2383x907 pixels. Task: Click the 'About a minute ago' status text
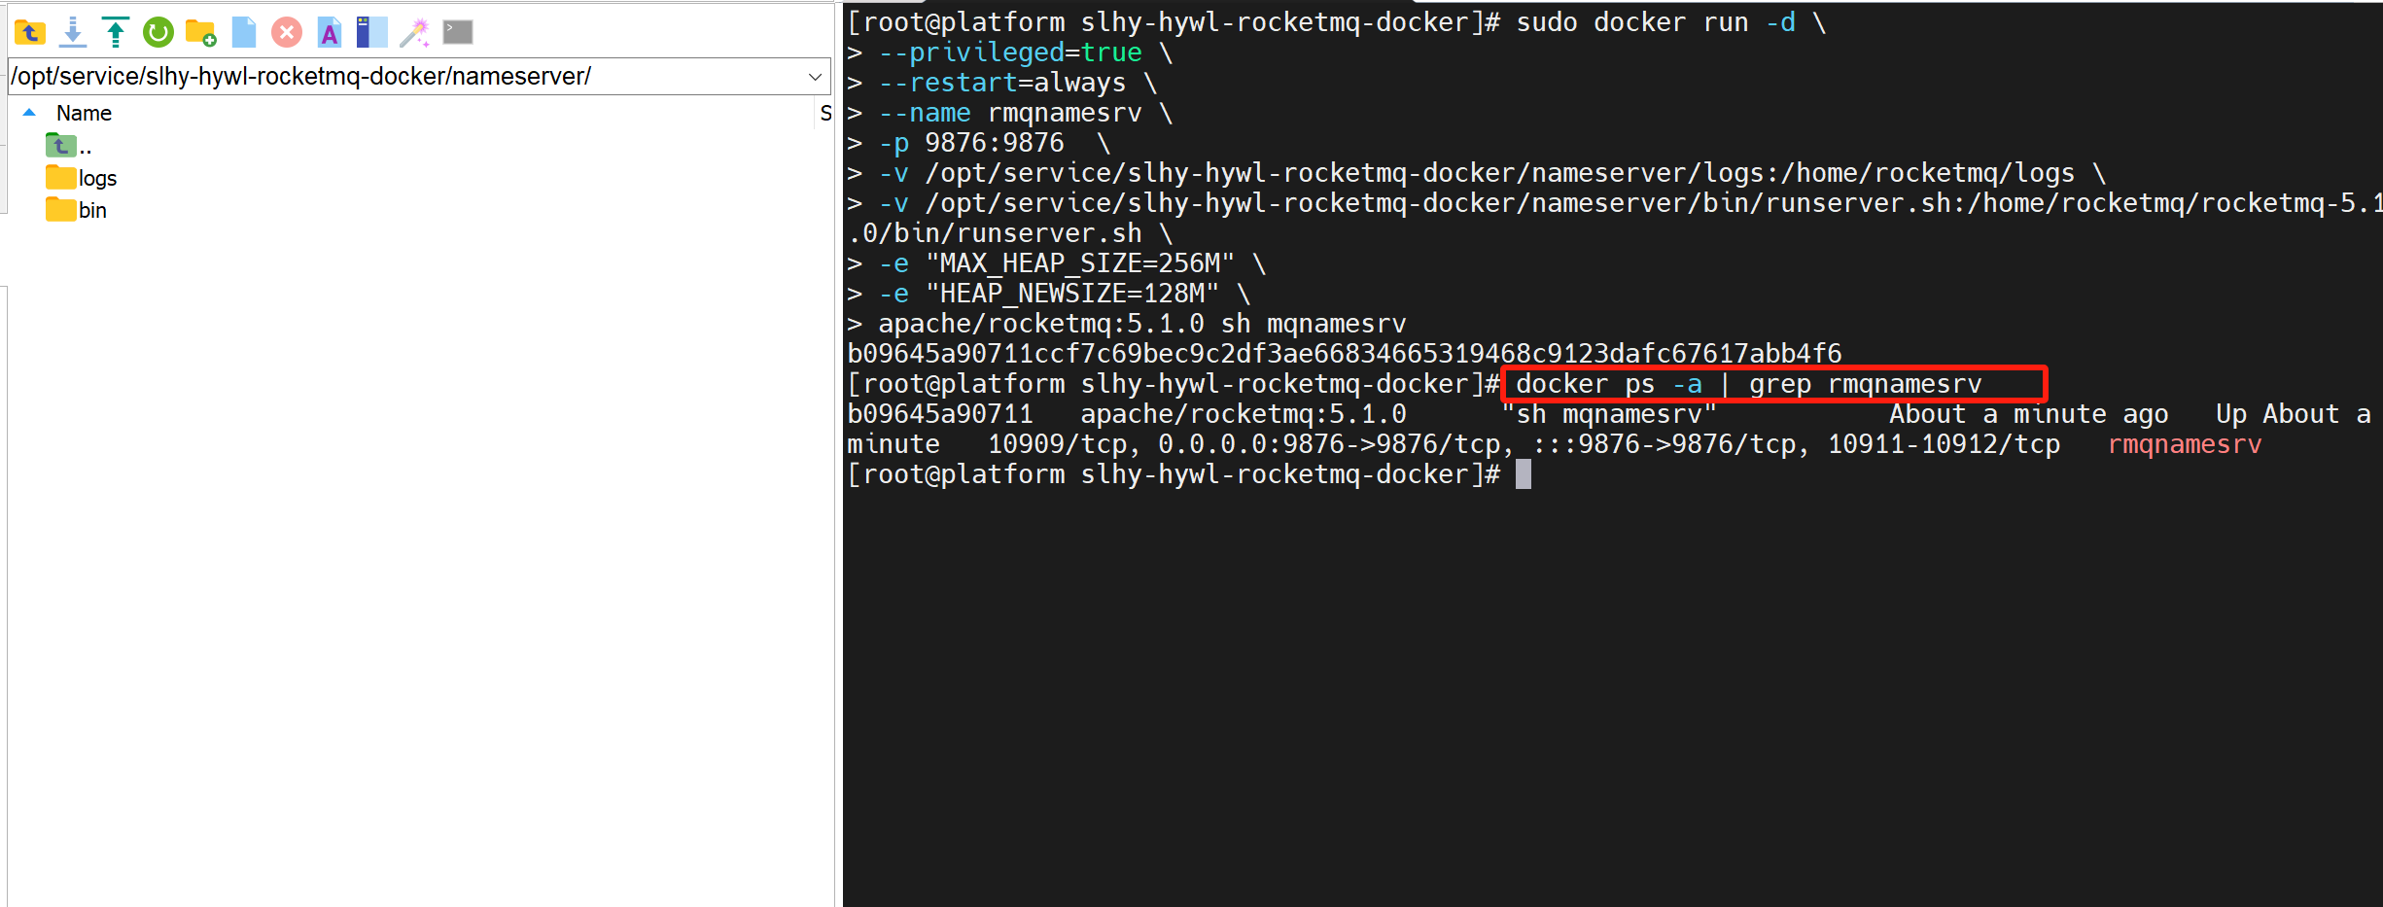(2029, 415)
